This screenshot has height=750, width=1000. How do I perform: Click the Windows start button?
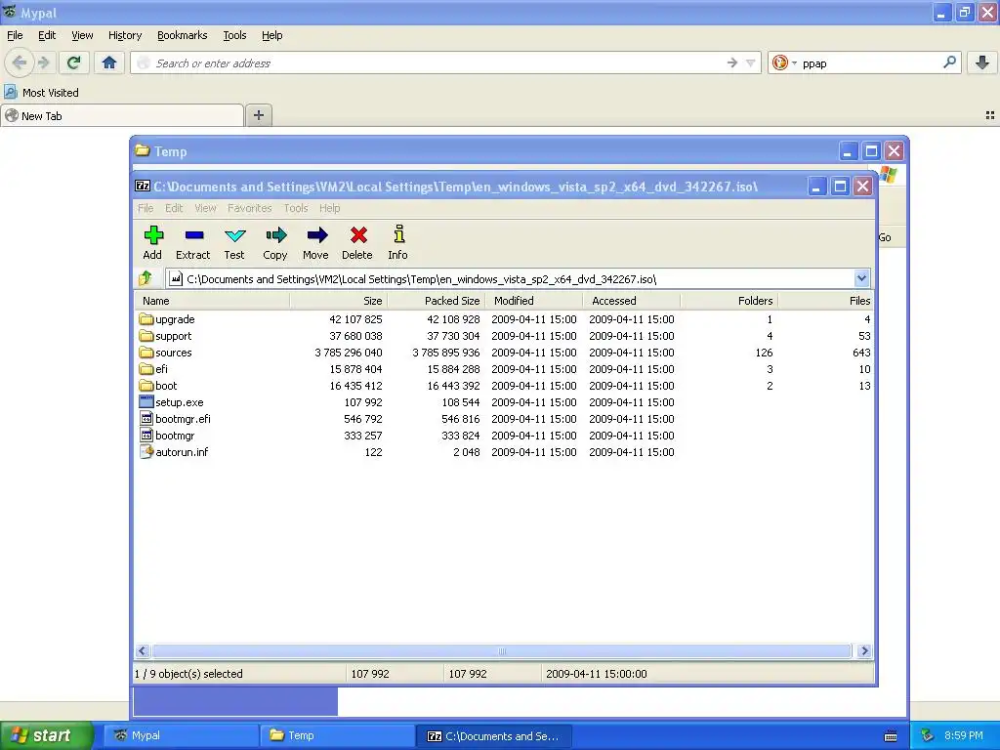click(x=46, y=735)
